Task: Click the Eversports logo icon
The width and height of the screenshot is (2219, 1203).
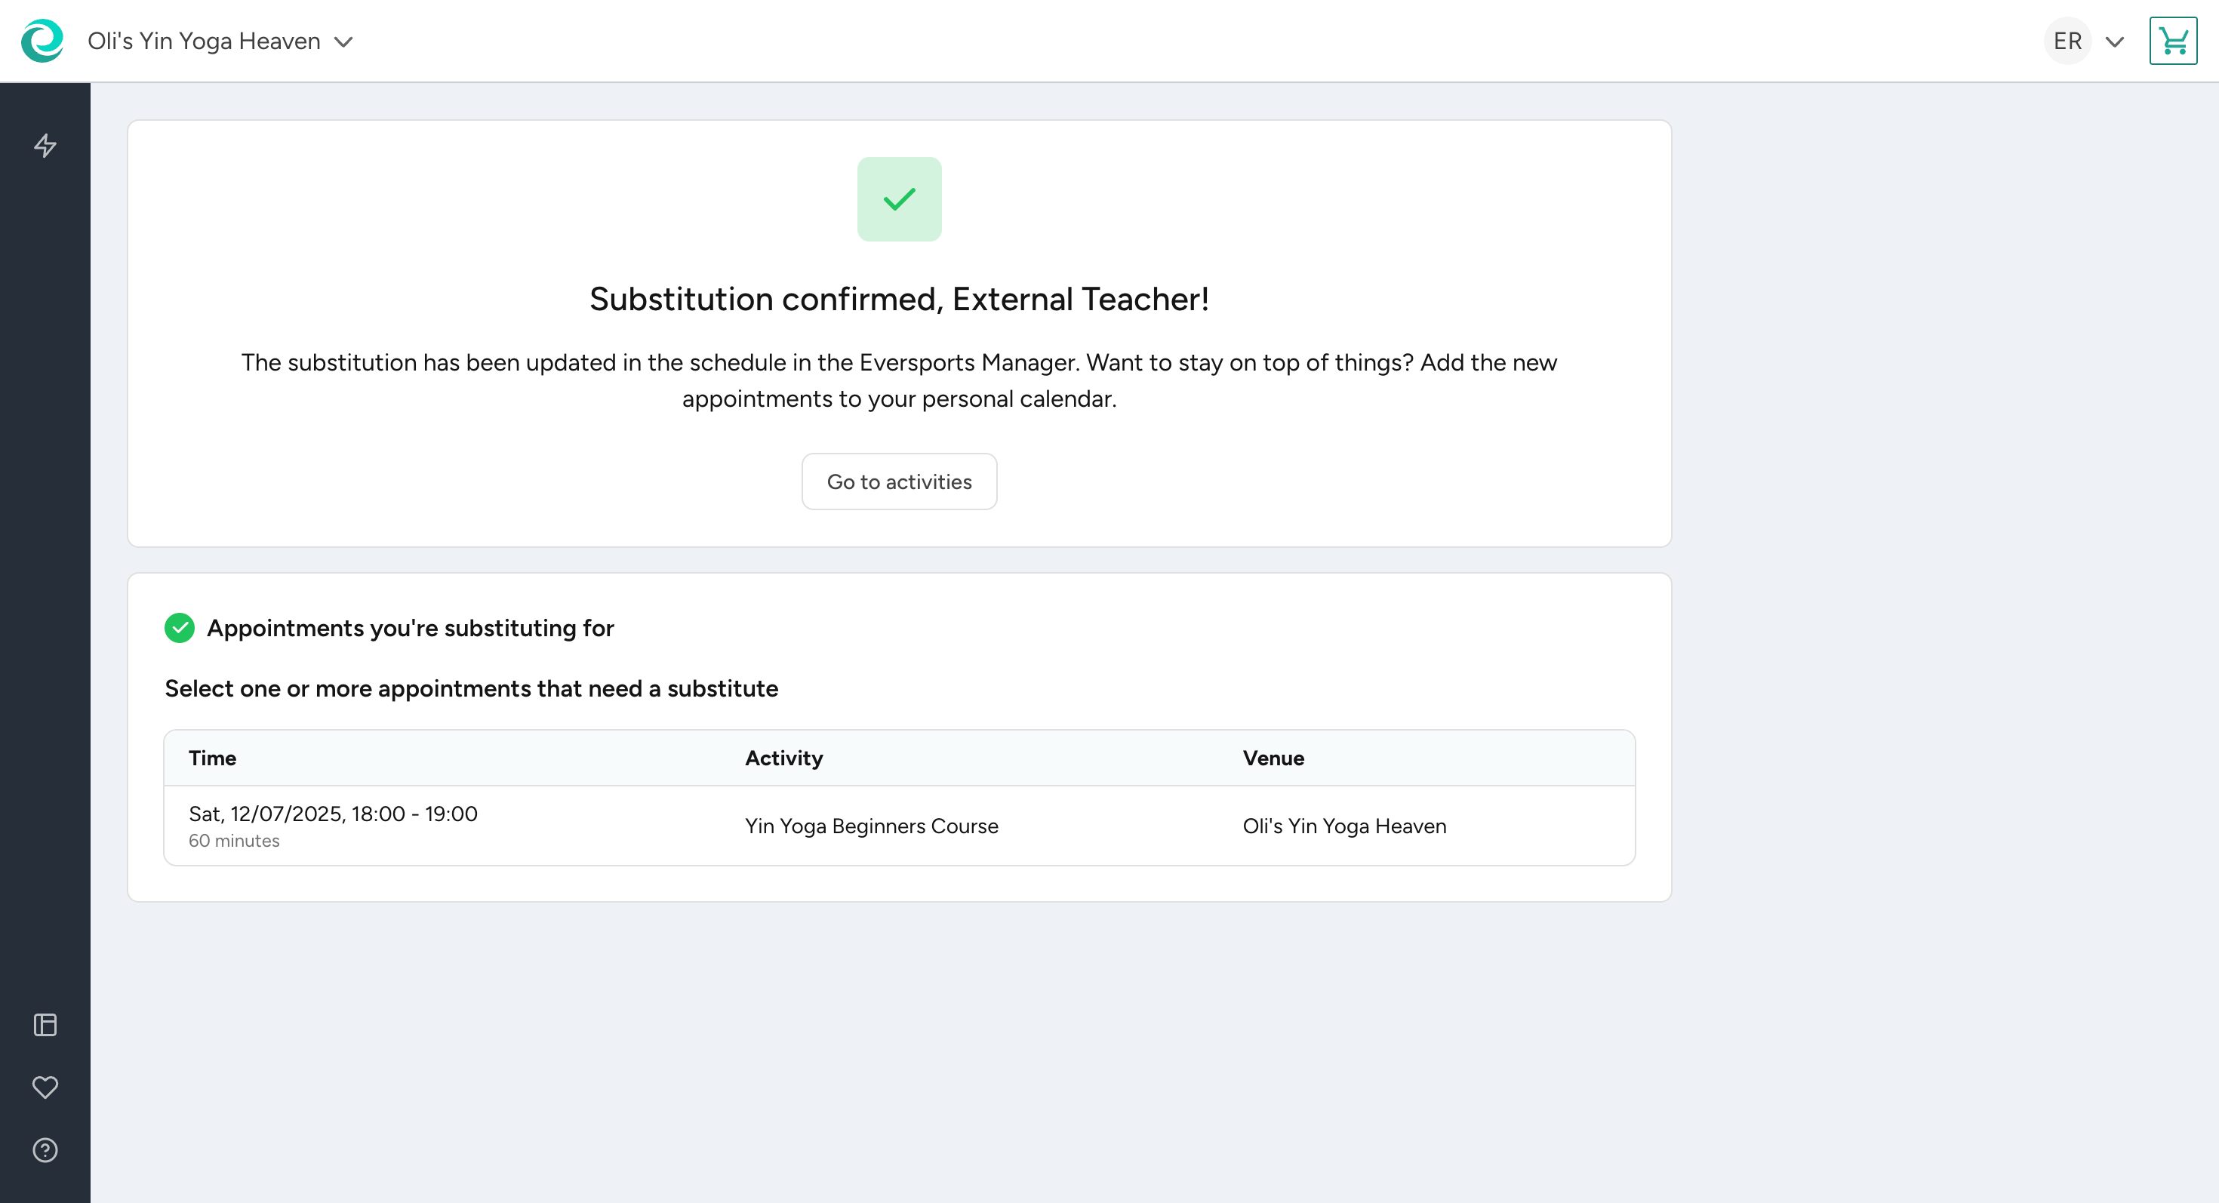Action: [42, 41]
